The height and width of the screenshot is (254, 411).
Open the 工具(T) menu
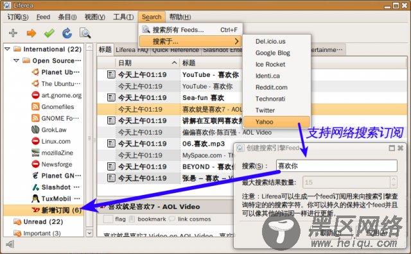click(123, 17)
